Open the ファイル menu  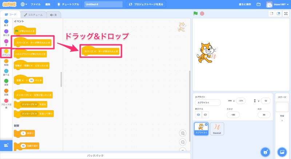point(36,4)
